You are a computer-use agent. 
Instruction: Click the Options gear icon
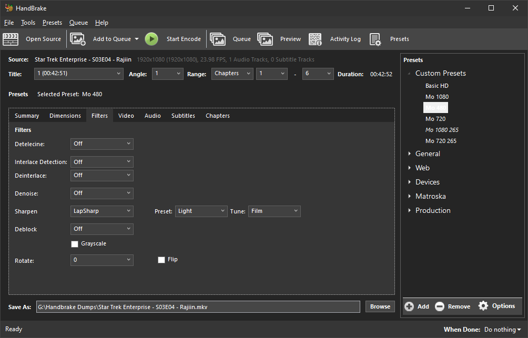[x=483, y=306]
